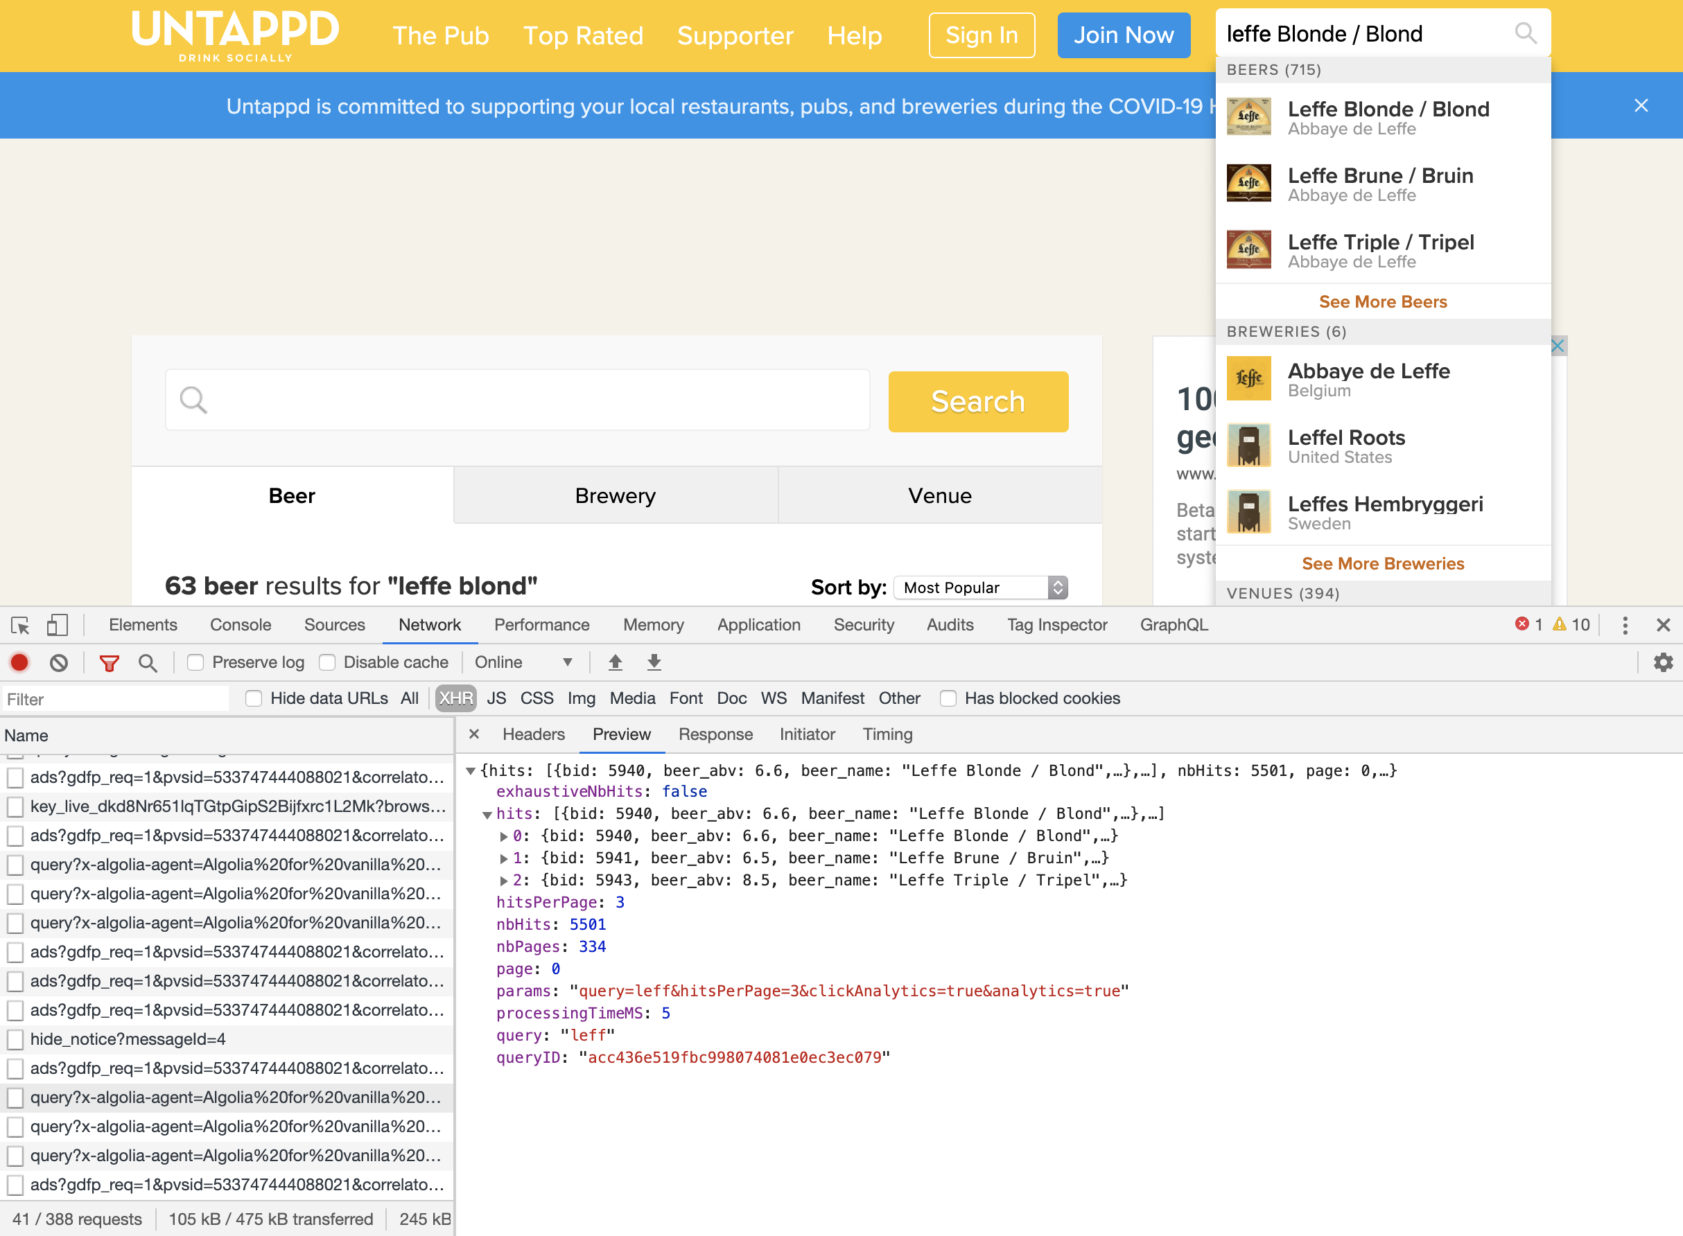The image size is (1683, 1236).
Task: Toggle Img filter type
Action: pos(582,698)
